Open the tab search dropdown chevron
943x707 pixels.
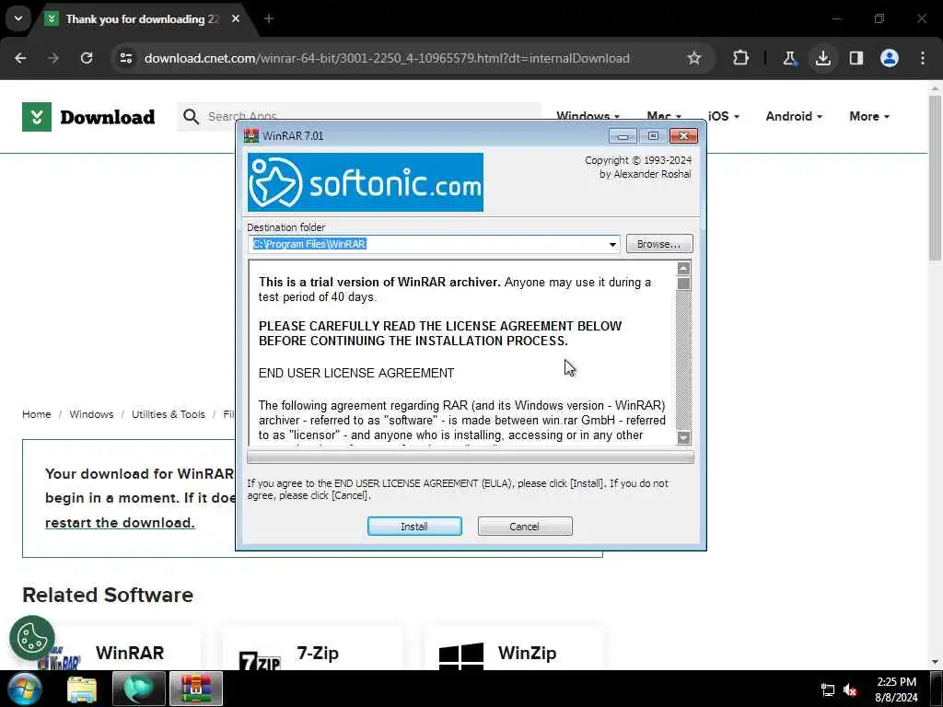18,18
